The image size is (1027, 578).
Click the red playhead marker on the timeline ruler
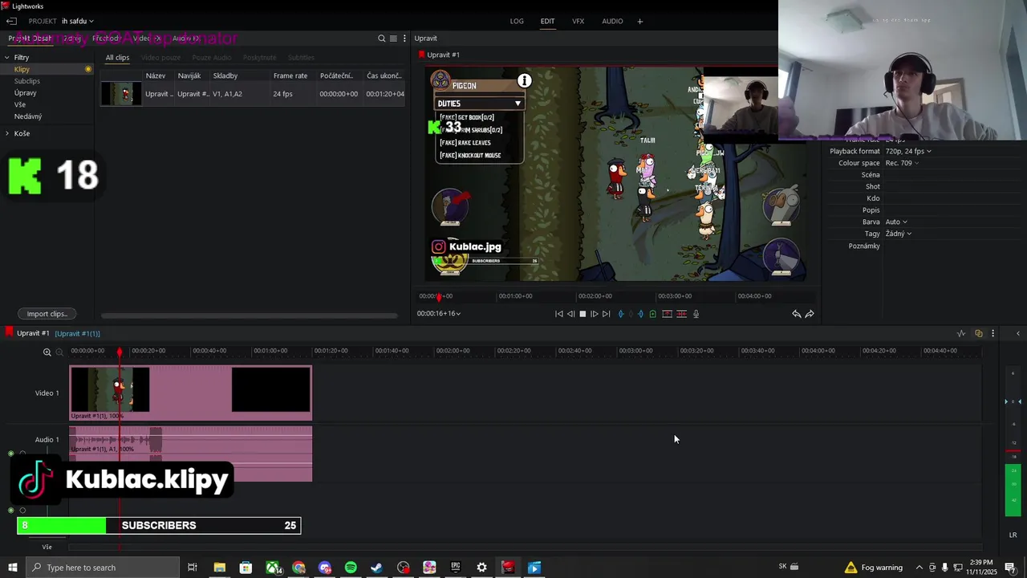[x=120, y=352]
